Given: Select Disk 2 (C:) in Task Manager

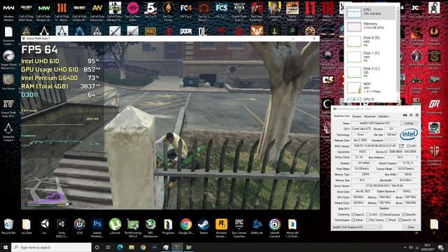Looking at the screenshot, I should [x=370, y=72].
